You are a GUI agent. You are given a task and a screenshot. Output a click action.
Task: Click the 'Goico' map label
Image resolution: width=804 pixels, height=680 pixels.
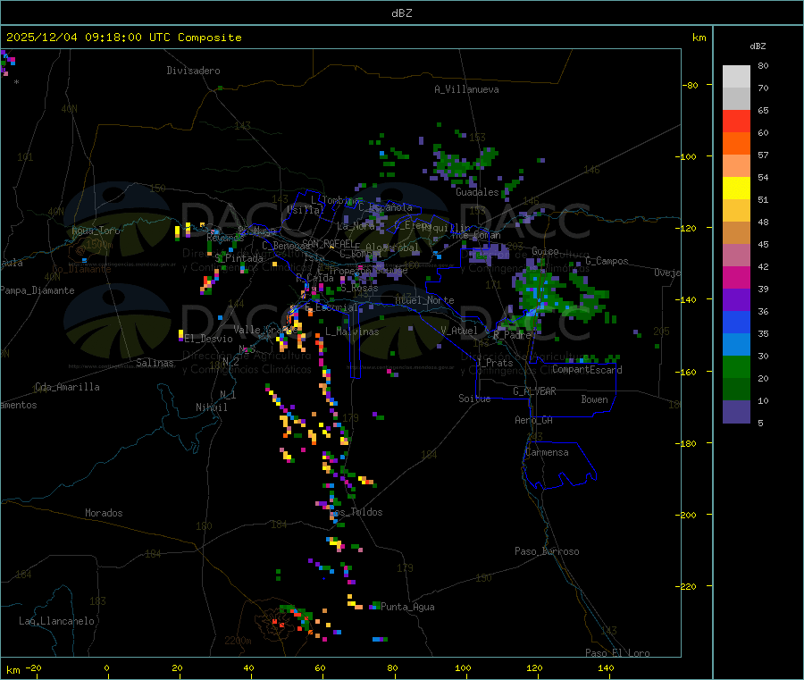click(x=545, y=251)
